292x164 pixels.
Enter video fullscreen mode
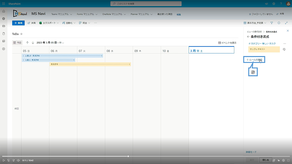[288, 160]
